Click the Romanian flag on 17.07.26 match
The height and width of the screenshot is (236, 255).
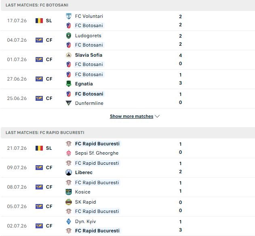pos(39,21)
